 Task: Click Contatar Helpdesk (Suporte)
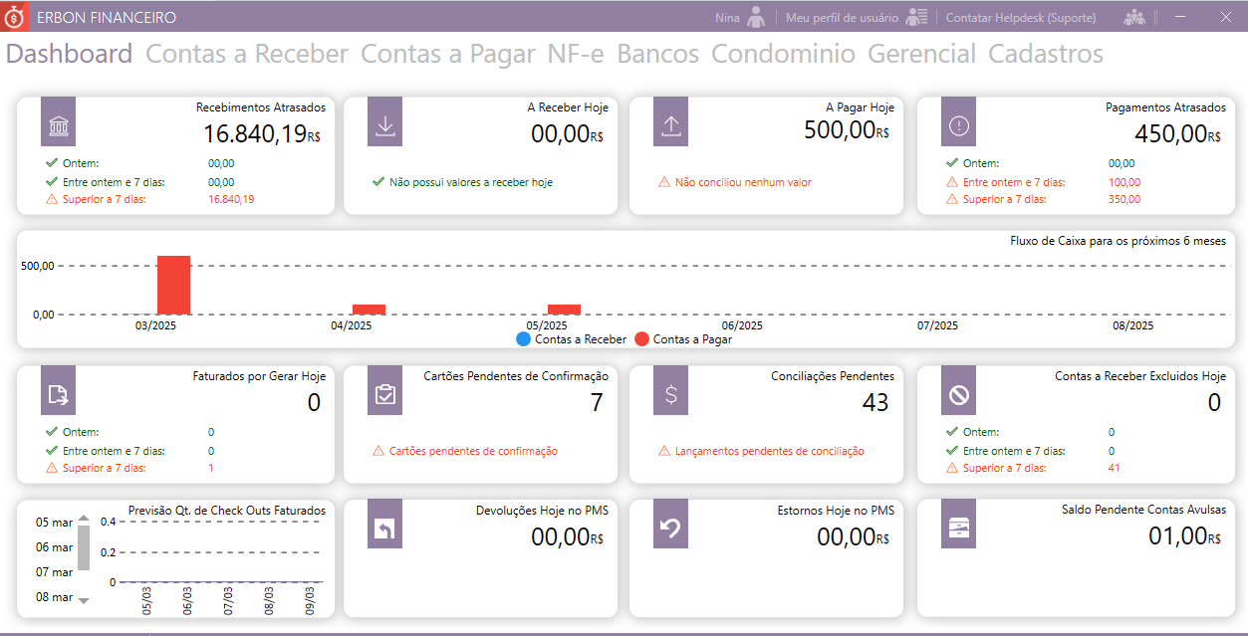1020,18
